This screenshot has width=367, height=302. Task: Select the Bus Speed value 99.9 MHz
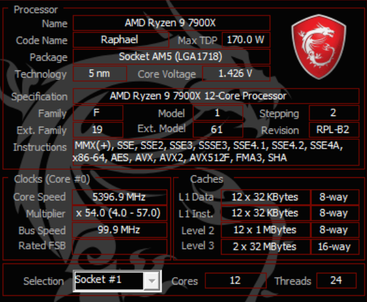(x=120, y=230)
